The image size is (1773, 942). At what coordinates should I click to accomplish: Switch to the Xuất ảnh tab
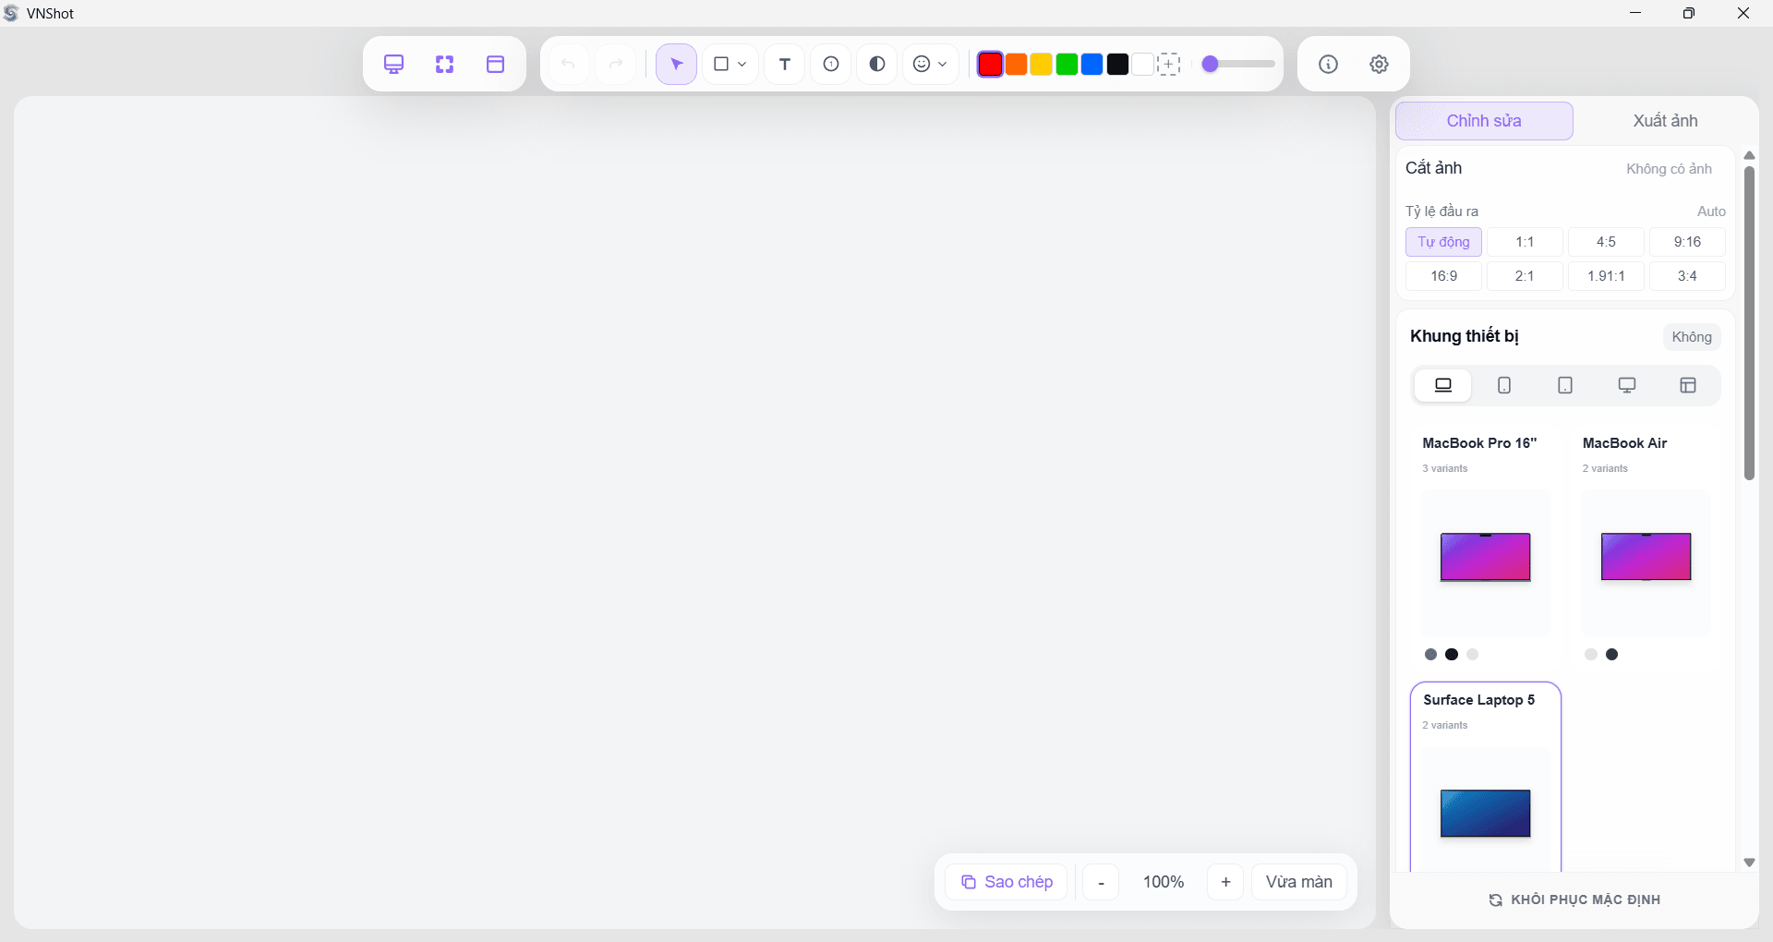[1664, 120]
